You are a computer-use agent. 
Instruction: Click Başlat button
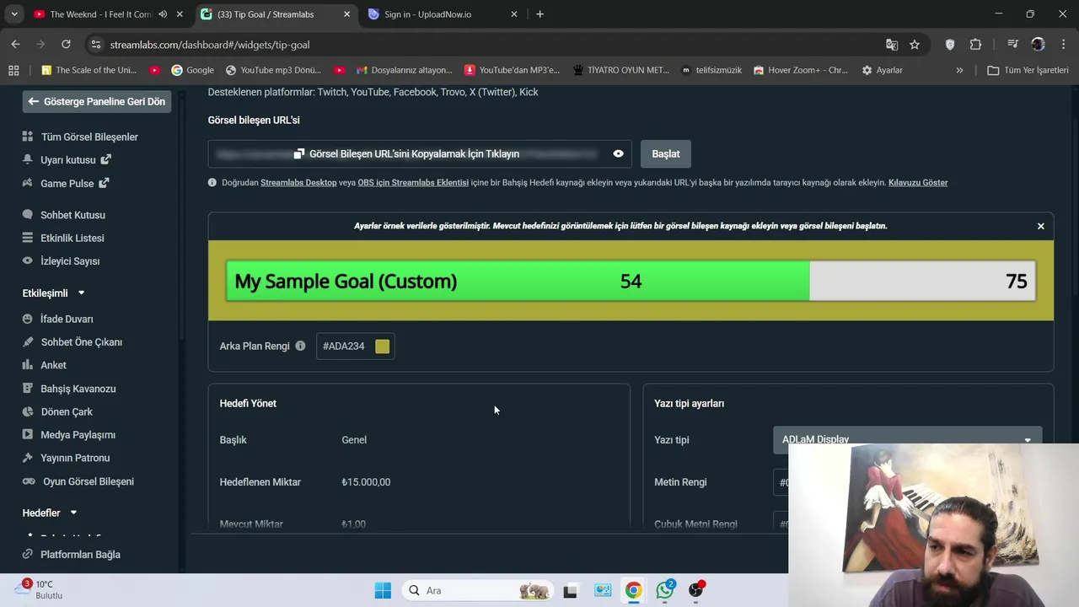click(665, 153)
